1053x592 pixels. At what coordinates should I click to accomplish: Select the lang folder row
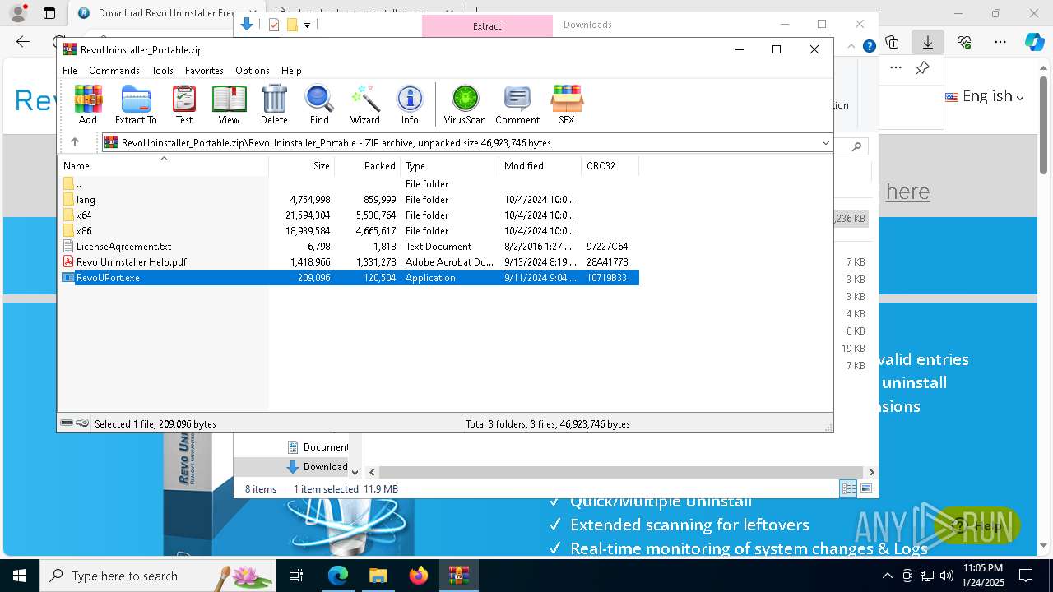click(x=349, y=200)
